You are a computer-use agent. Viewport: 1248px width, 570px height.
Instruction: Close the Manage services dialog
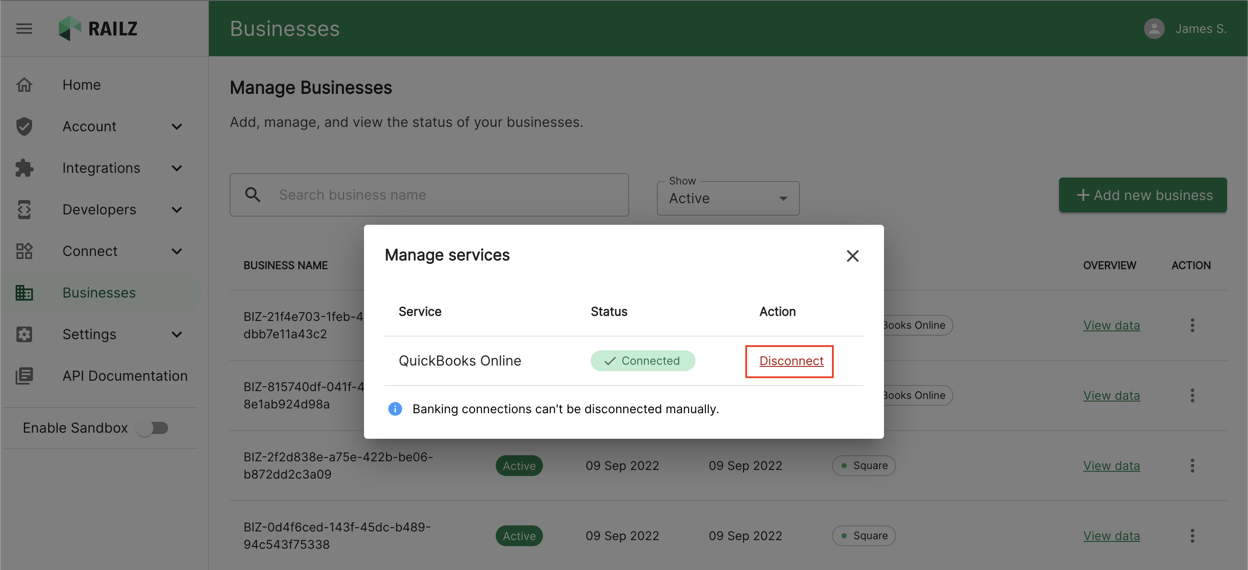852,256
